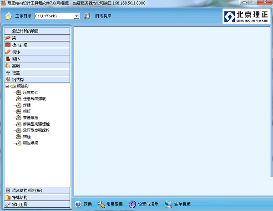Select the 钢结构 folder in the tree
This screenshot has height=211, width=273.
pos(22,86)
